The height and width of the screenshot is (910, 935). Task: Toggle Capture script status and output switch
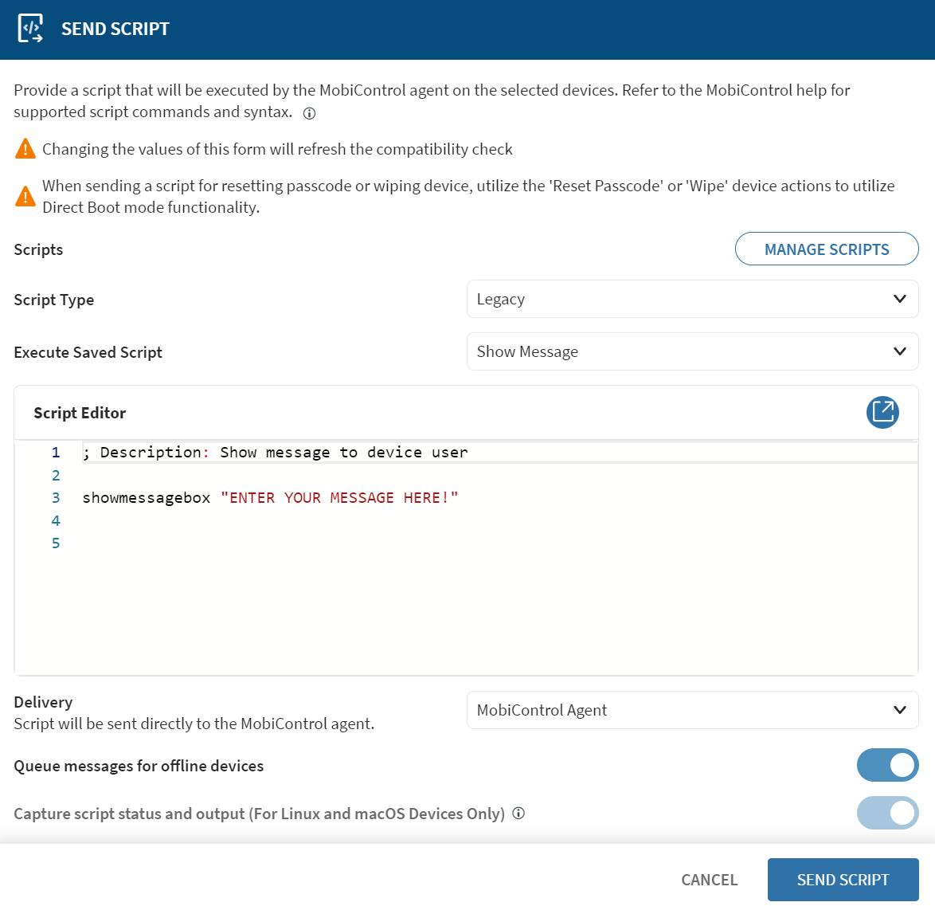pos(887,814)
